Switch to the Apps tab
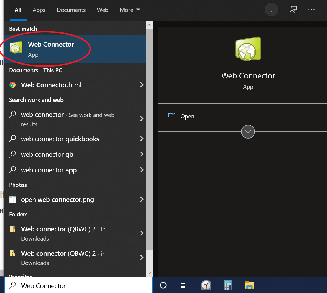 tap(39, 10)
